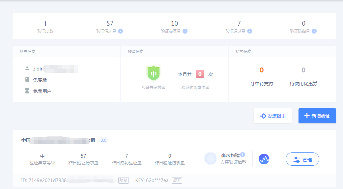
Task: Click the 免费版 plan icon
Action: point(27,80)
